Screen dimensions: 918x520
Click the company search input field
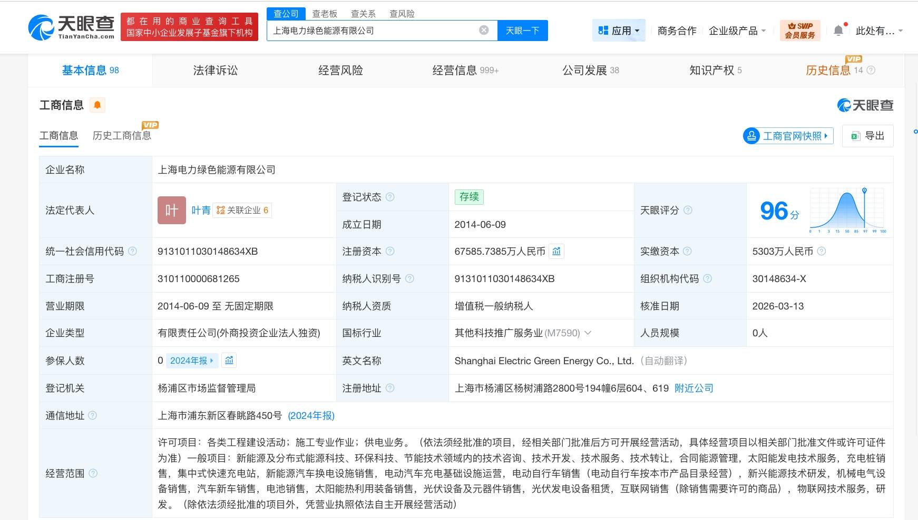(x=372, y=31)
